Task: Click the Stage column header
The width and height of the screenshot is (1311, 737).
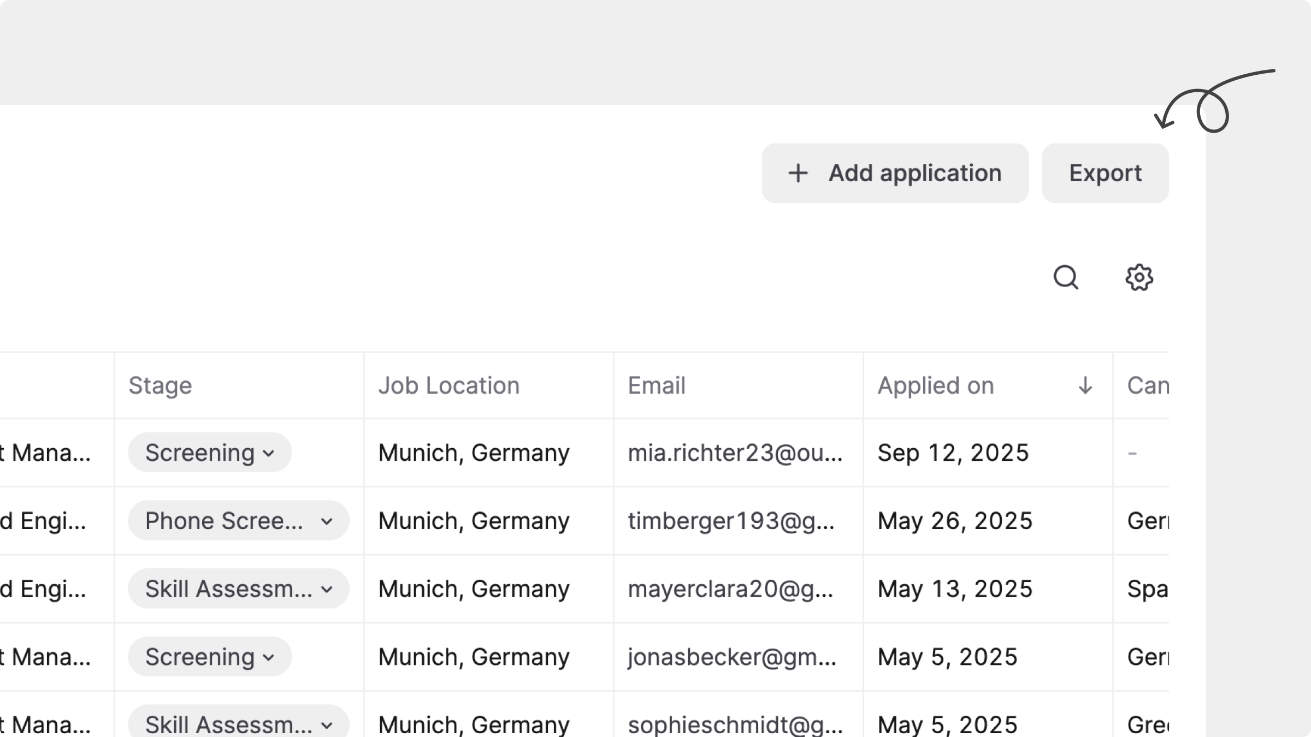Action: point(160,385)
